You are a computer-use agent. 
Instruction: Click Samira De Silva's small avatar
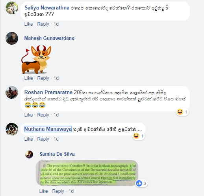29,155
